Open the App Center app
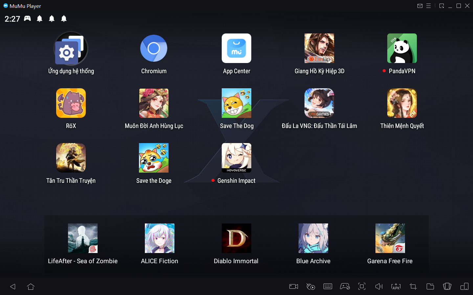Viewport: 473px width, 295px height. pos(236,48)
